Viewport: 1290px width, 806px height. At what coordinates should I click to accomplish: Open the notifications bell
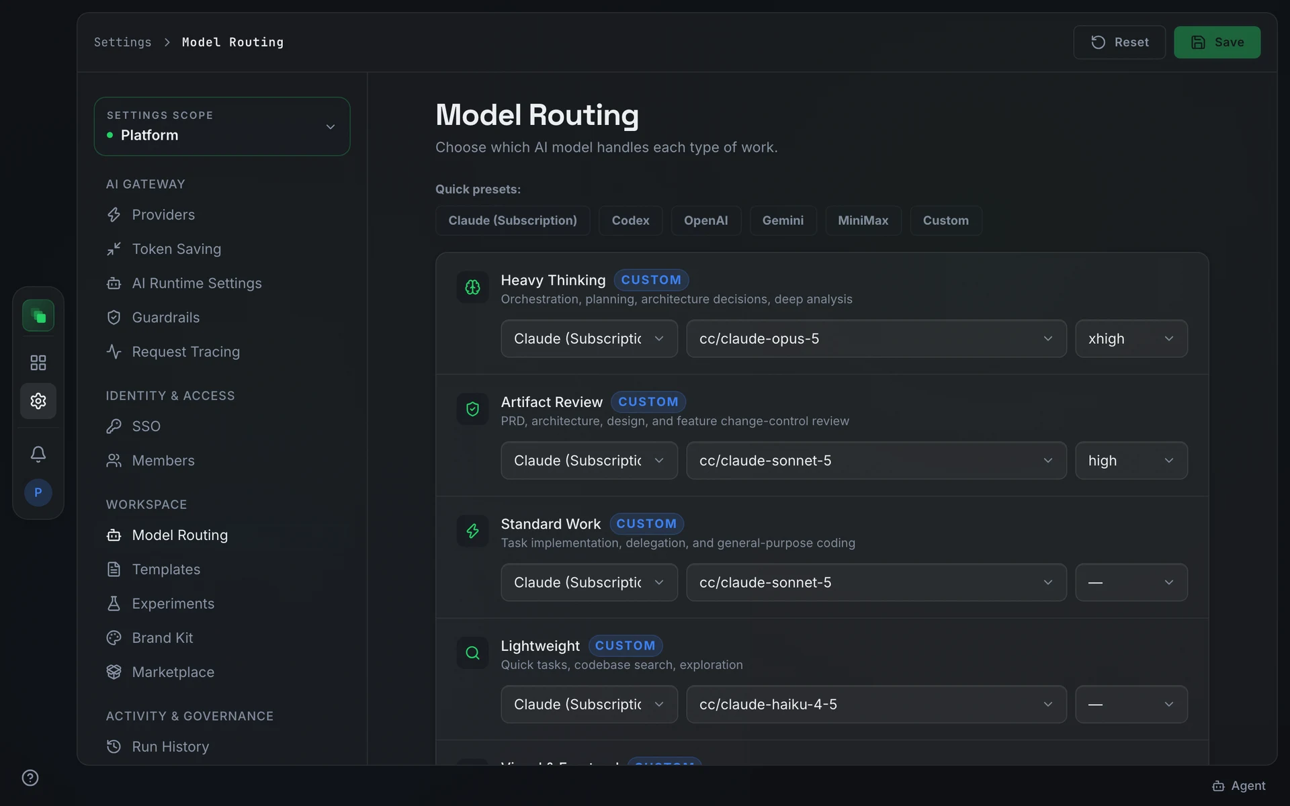pyautogui.click(x=38, y=454)
